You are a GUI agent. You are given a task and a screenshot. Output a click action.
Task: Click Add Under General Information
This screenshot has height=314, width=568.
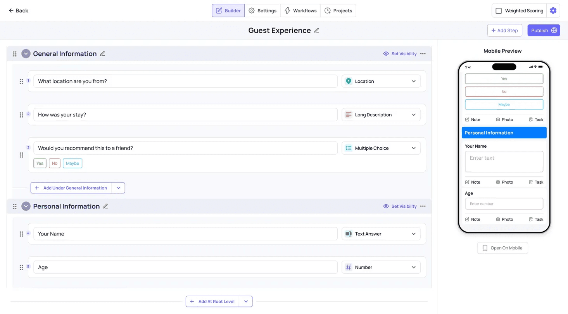pos(71,188)
